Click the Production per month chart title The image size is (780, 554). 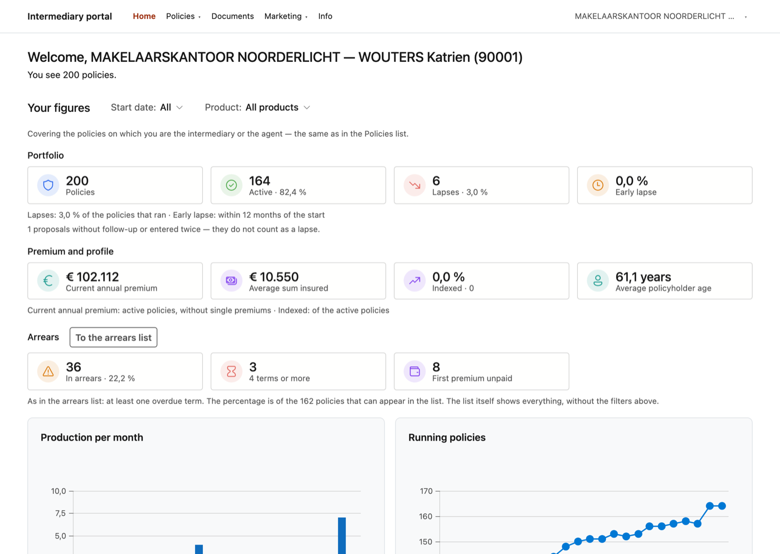[x=92, y=438]
